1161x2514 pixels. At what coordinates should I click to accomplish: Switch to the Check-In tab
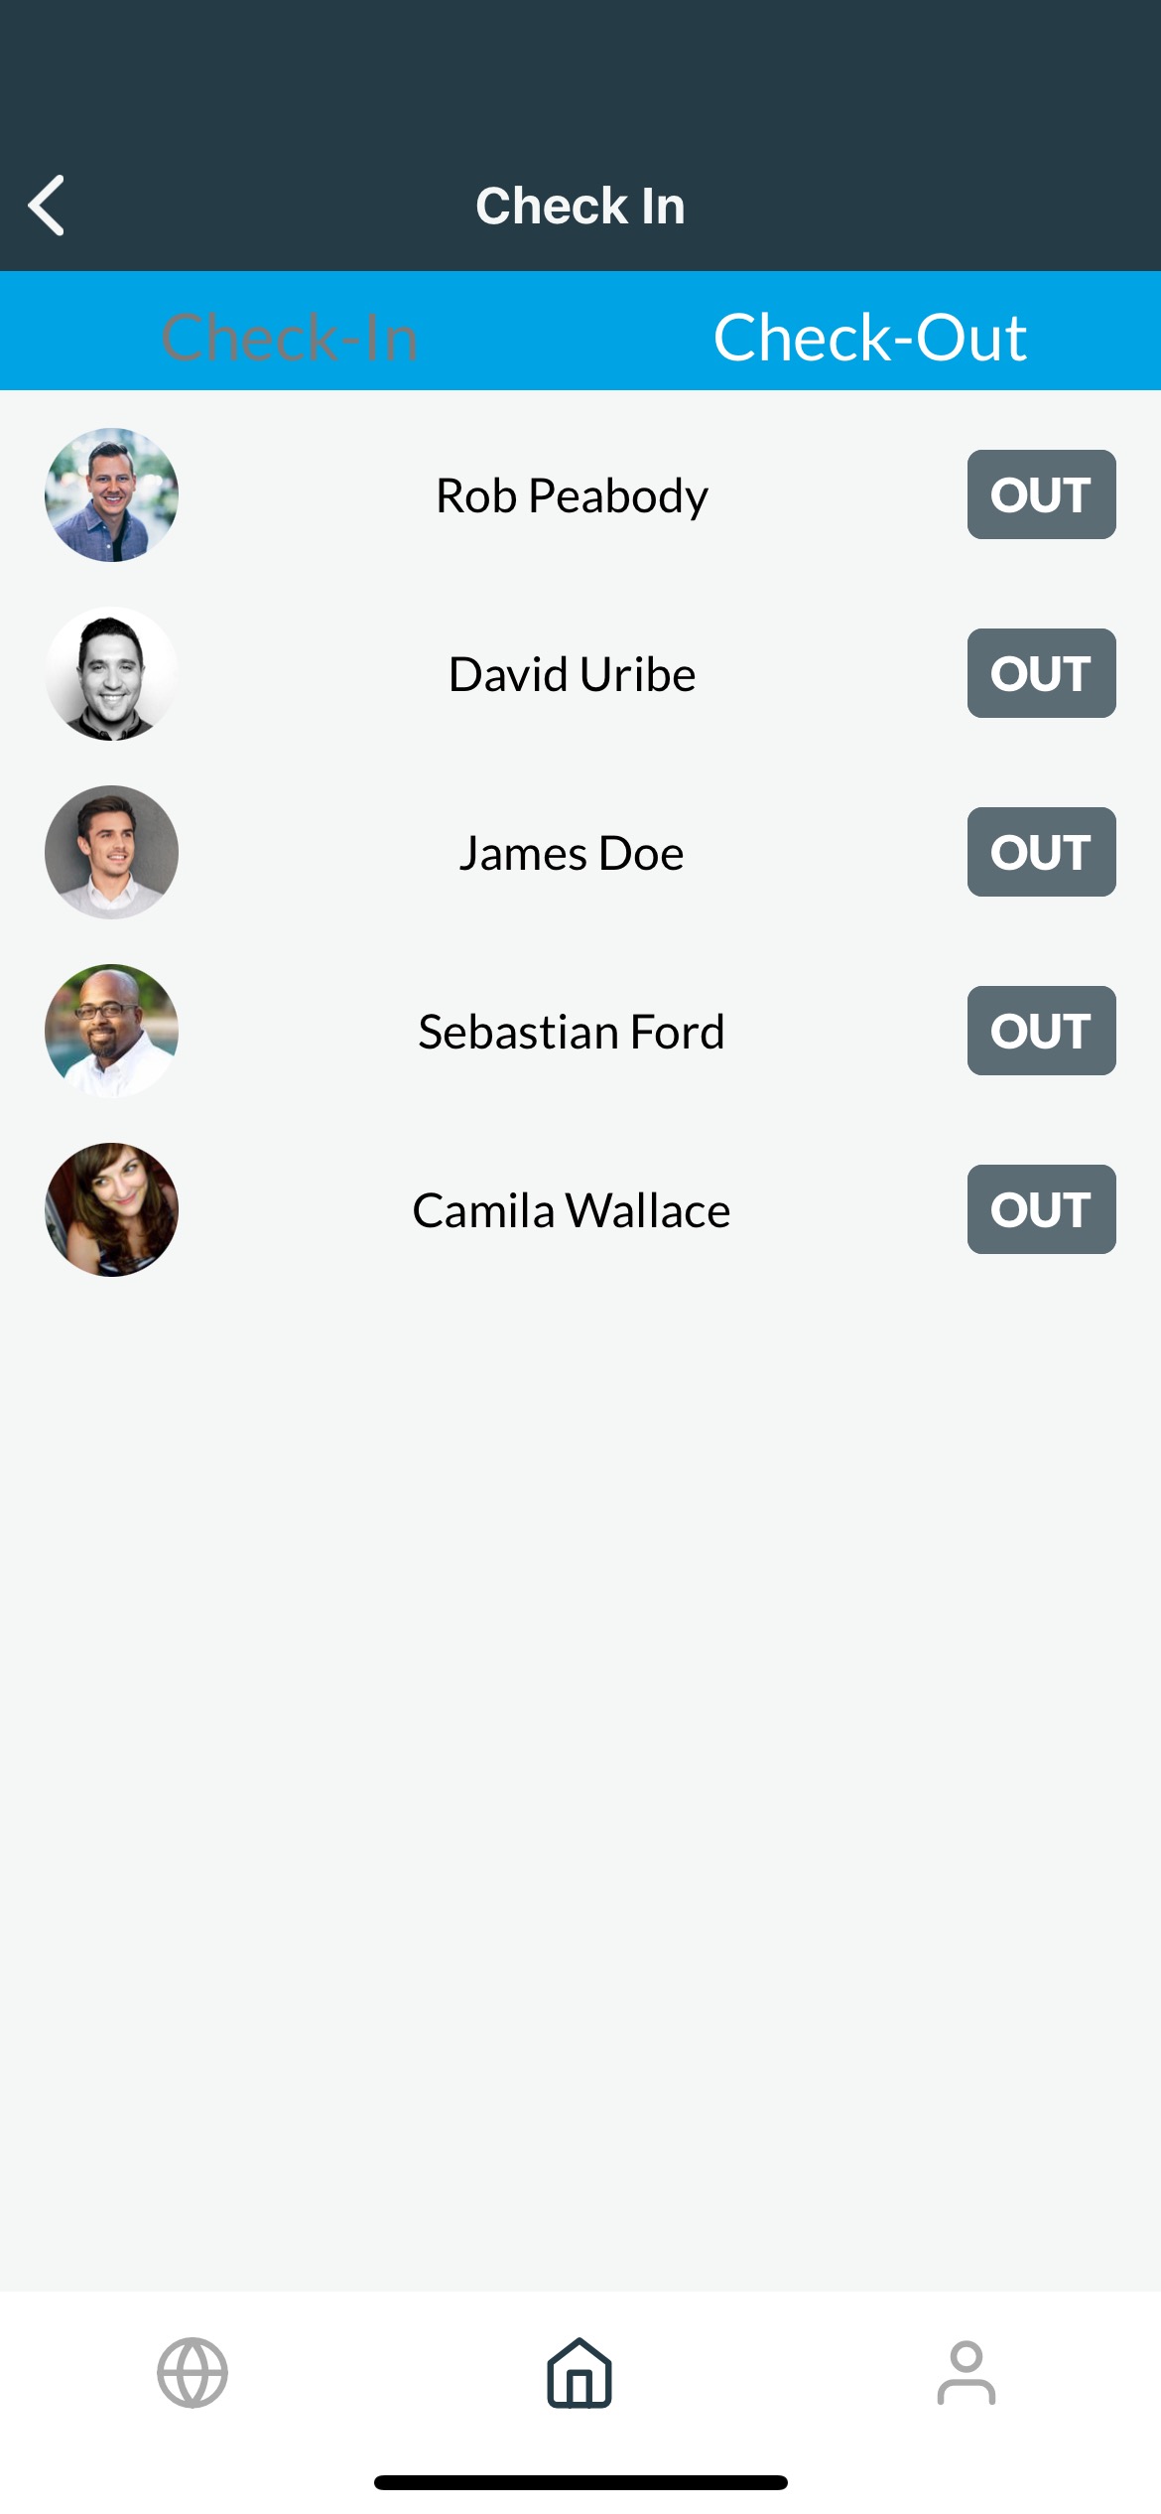point(289,337)
